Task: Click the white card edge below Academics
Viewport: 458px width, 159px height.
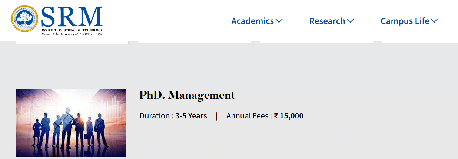Action: coord(194,42)
